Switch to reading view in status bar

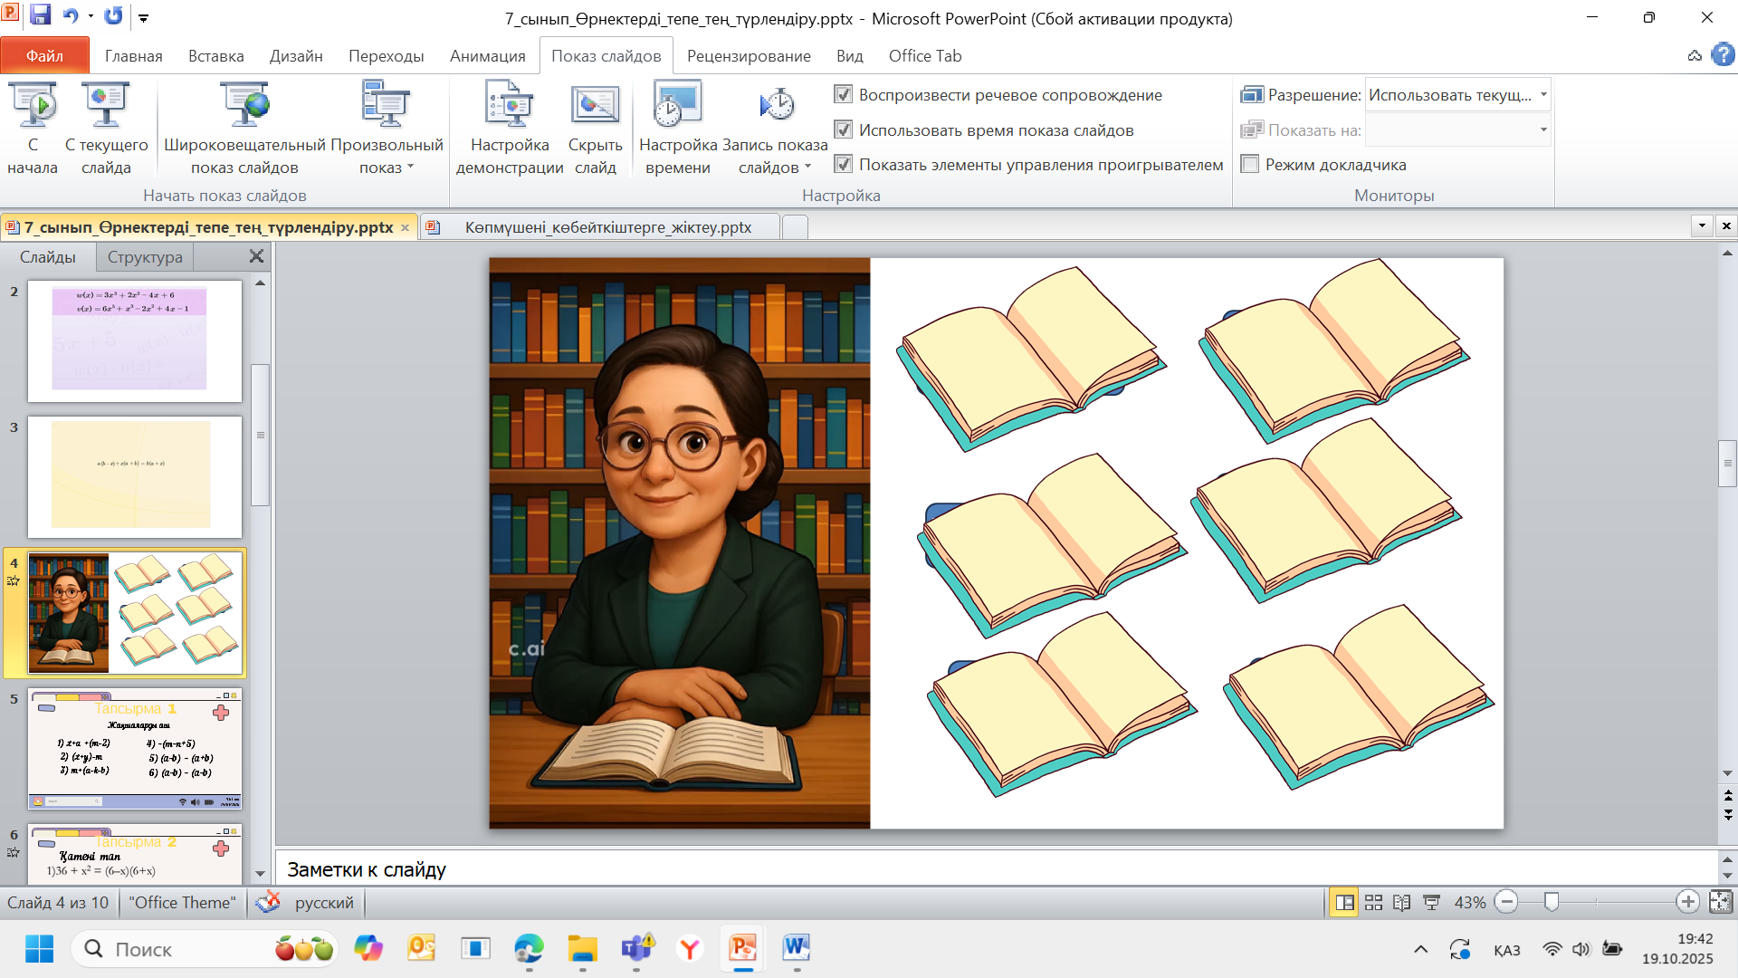[1401, 903]
